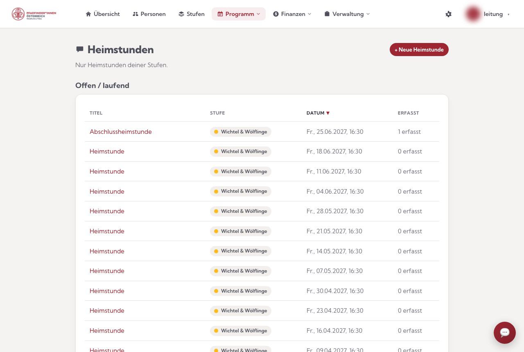Open the Heimstunde from 16.04.2027

pos(107,331)
